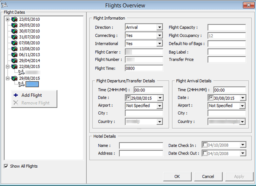Collapse the 29/08/2015 tree node

8,79
